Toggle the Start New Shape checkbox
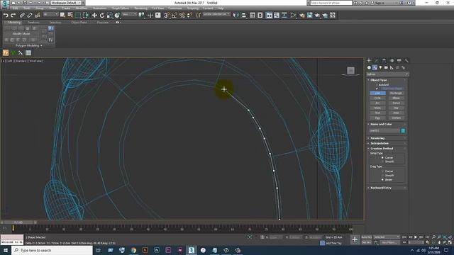Viewport: 454px width, 255px height. (x=377, y=89)
